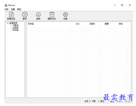Click the 任务 0 status bar entry
Screen dimensions: 136x106
point(88,101)
